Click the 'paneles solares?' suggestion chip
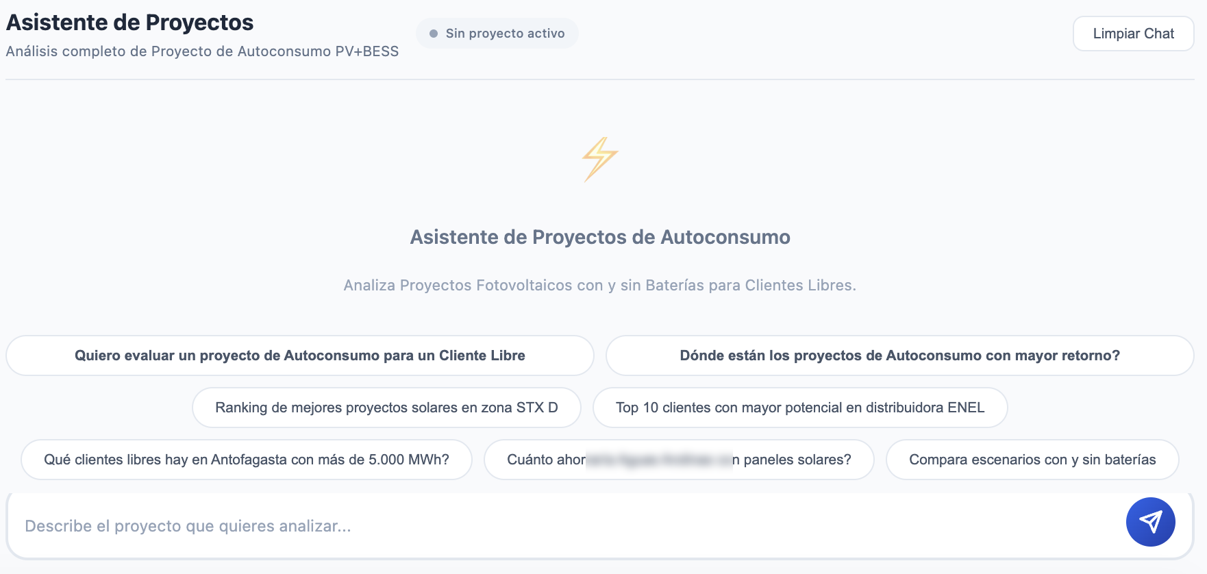1207x574 pixels. (679, 460)
